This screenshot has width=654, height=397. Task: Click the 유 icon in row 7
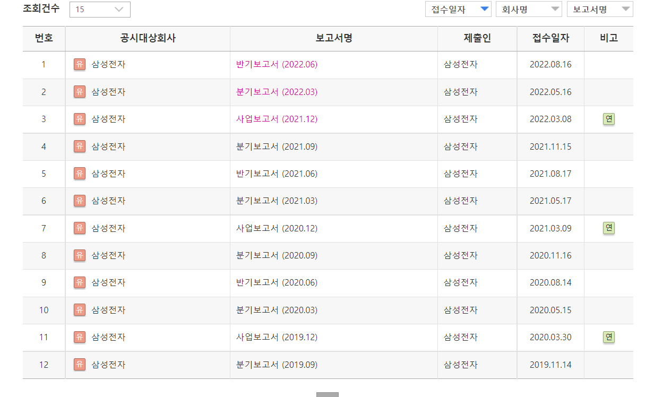click(80, 228)
